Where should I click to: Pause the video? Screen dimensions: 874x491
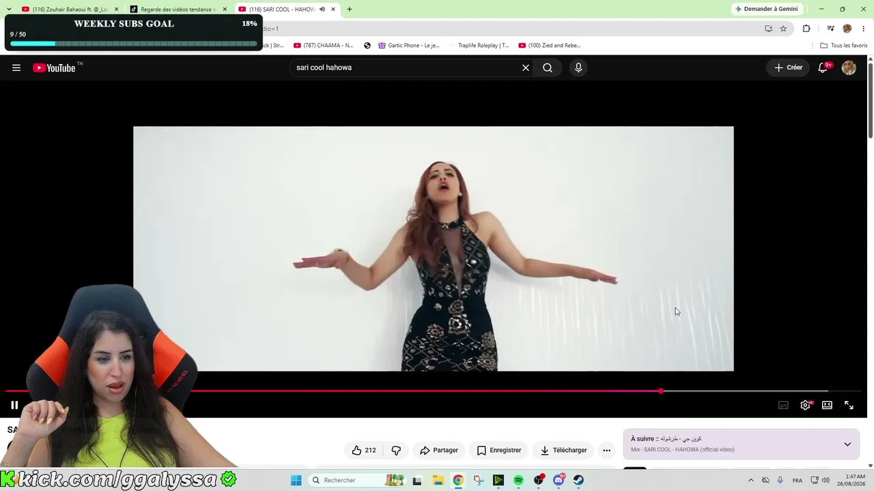14,405
